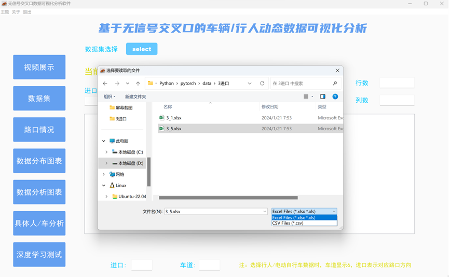Edit the 文件名 input field
Viewport: 449px width, 277px height.
213,212
